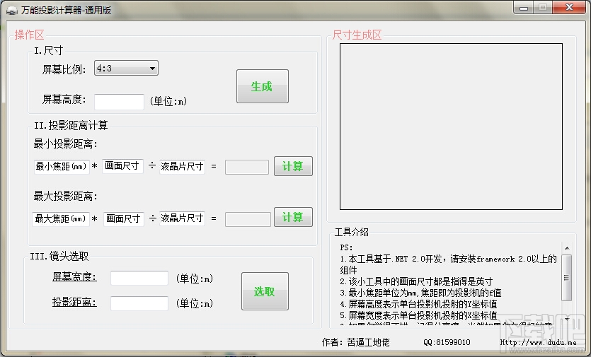Click 计算 button for 最大投影距离

pyautogui.click(x=293, y=217)
